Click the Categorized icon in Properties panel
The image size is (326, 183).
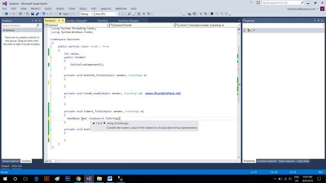(244, 30)
